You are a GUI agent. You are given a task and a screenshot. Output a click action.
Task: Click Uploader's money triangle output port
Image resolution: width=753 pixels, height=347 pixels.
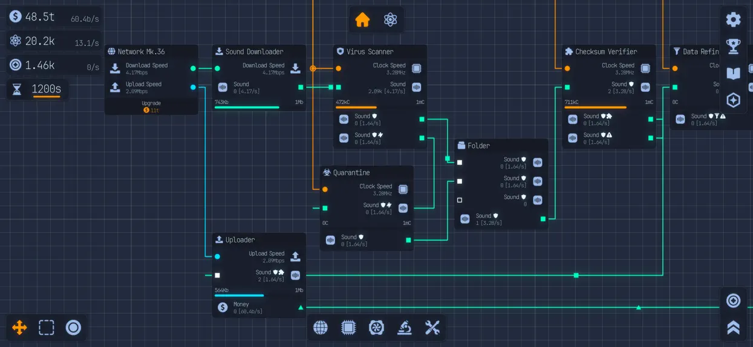tap(301, 307)
